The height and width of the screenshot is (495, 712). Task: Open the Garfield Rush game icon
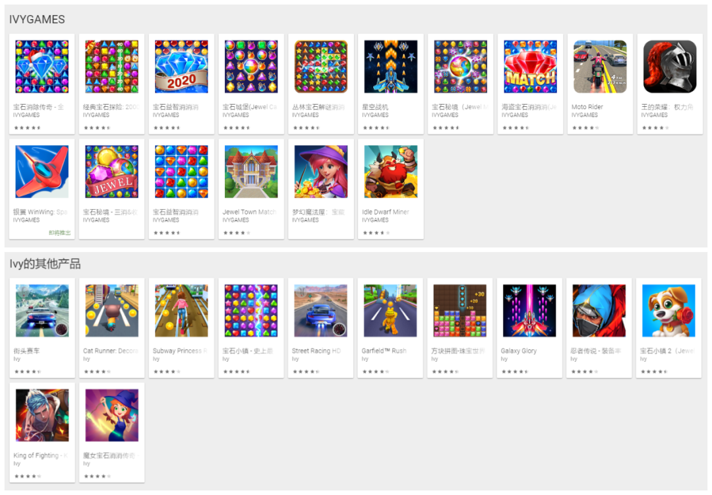390,310
